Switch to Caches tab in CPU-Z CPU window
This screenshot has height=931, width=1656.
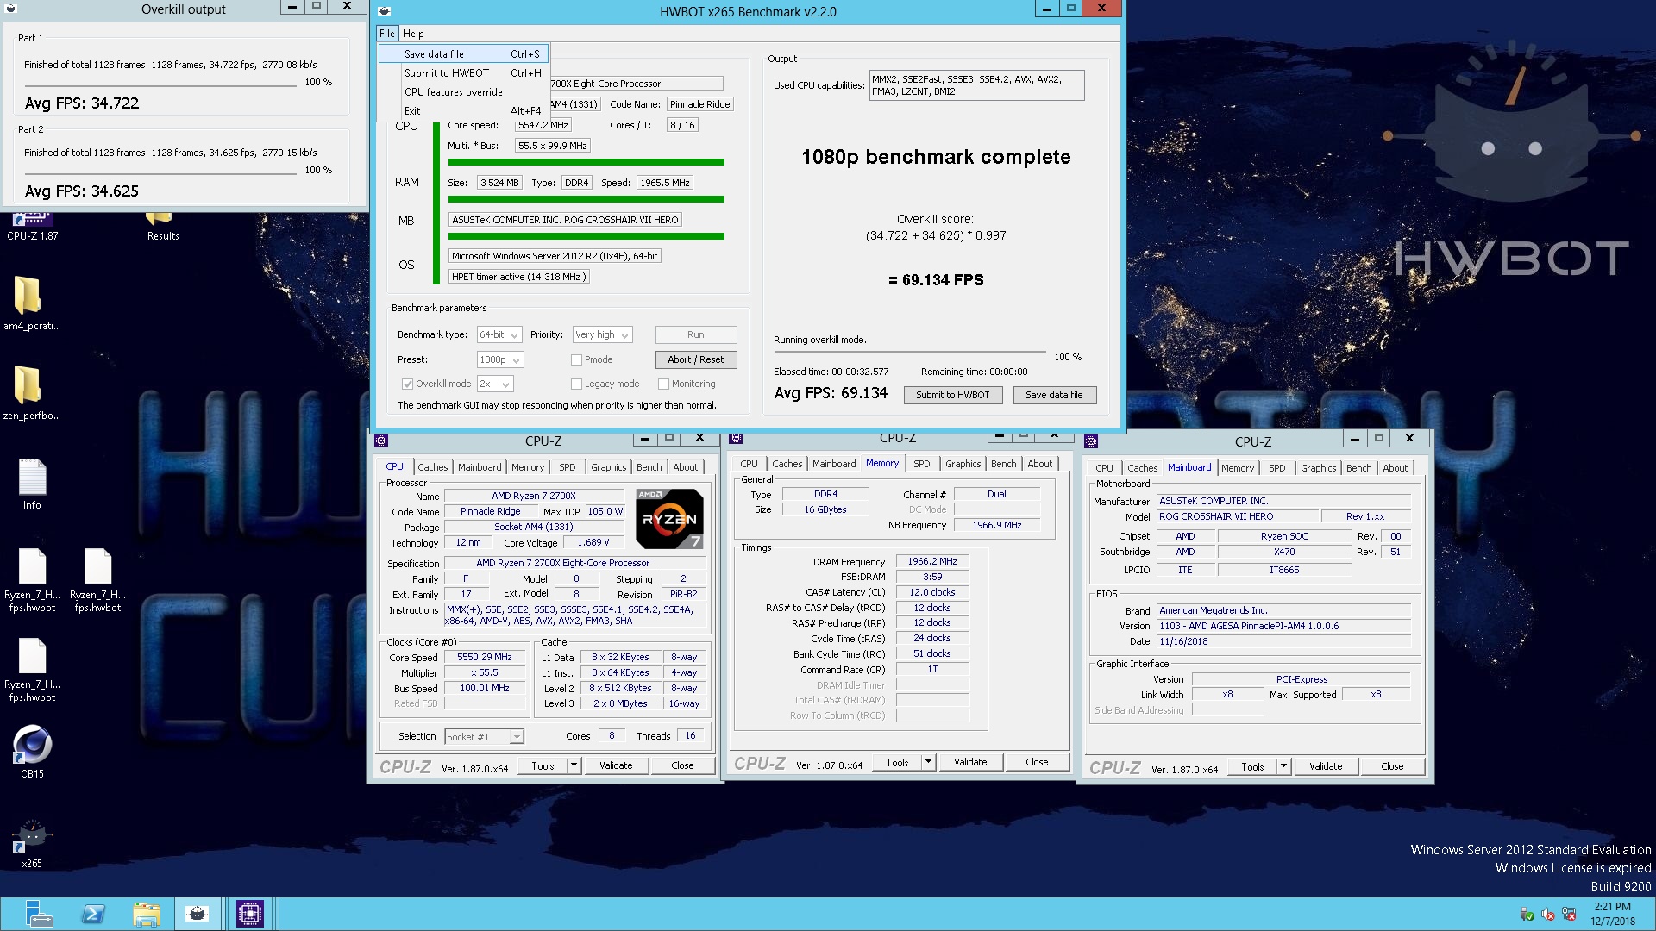(433, 467)
